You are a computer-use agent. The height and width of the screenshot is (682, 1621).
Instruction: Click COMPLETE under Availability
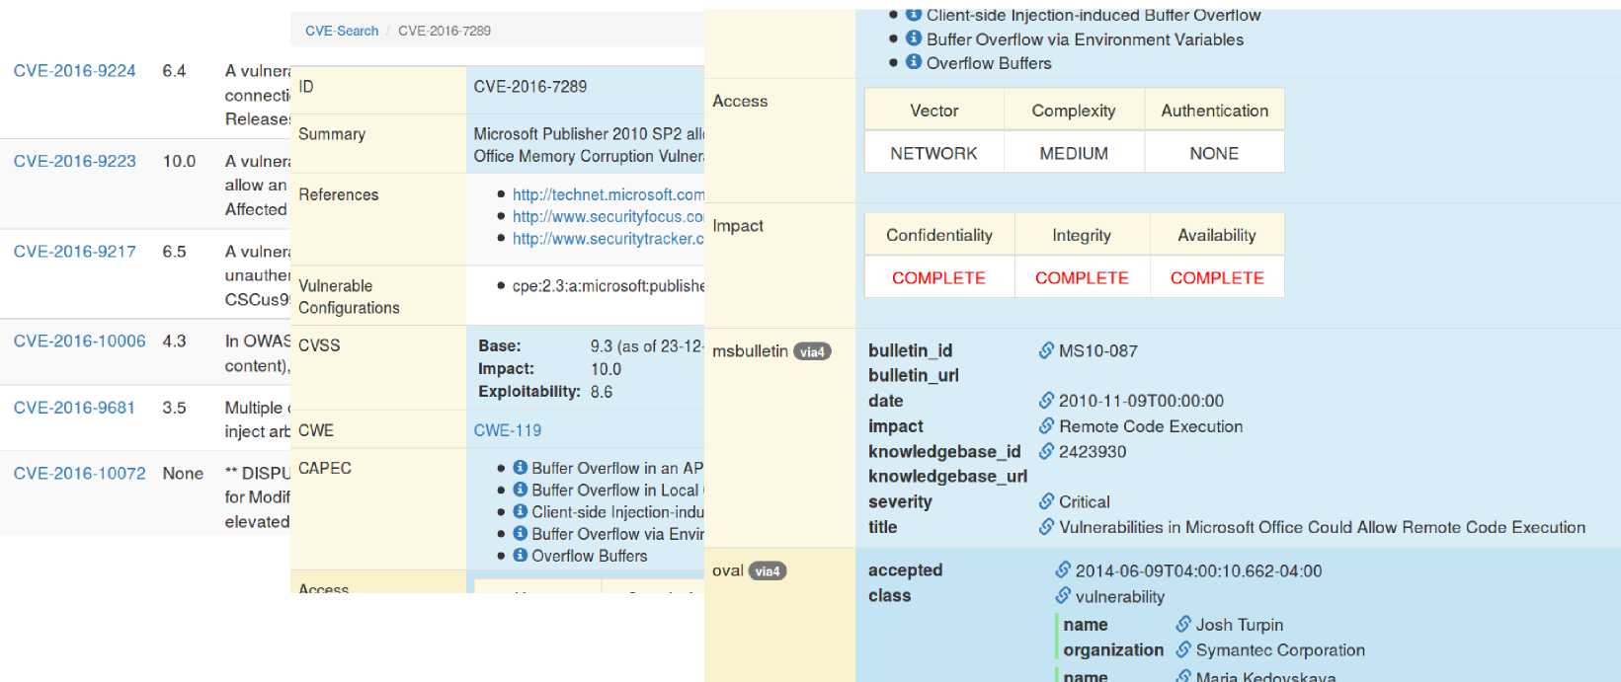[x=1217, y=277]
